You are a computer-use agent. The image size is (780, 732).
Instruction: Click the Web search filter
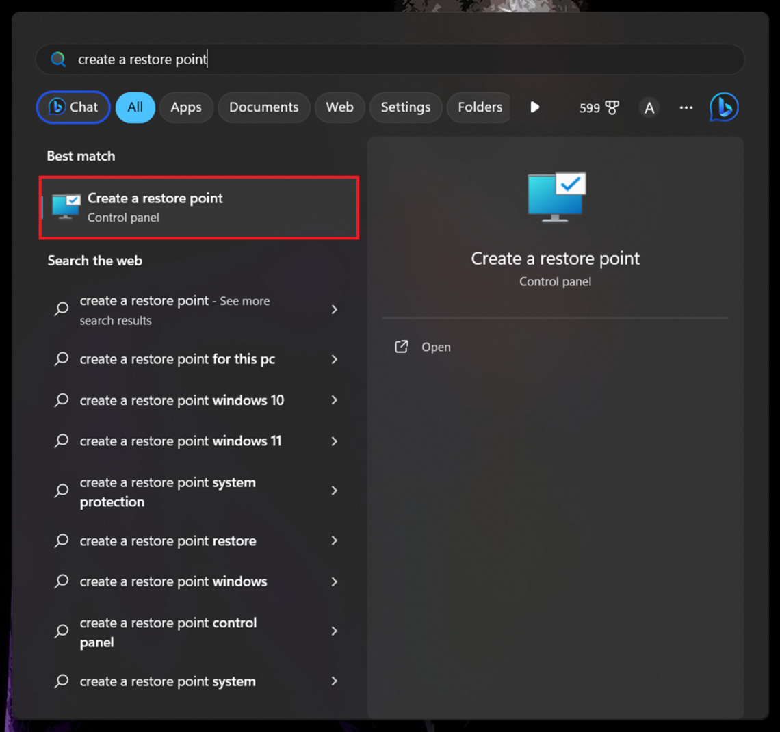(339, 107)
